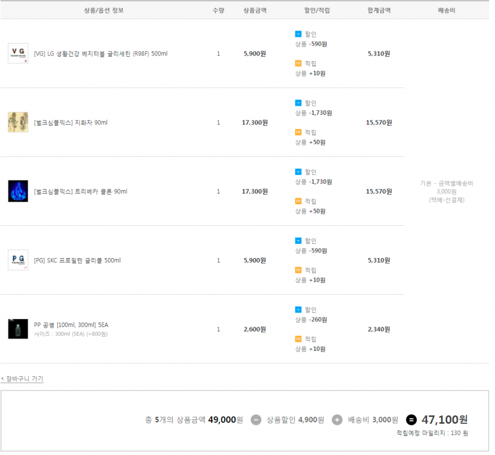
Task: Click the blue discount icon for 지화자 90ml
Action: (298, 103)
